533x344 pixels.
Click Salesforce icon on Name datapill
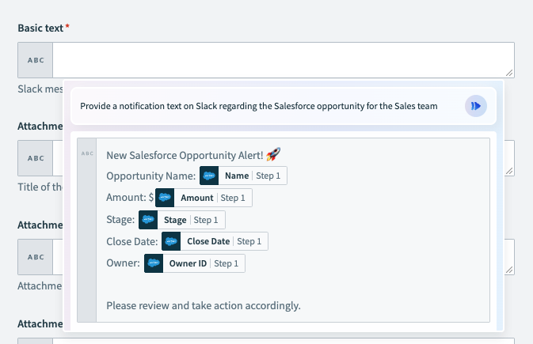tap(209, 176)
